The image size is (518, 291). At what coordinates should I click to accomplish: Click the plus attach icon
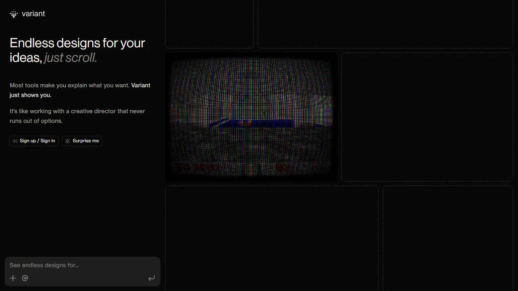pyautogui.click(x=13, y=278)
